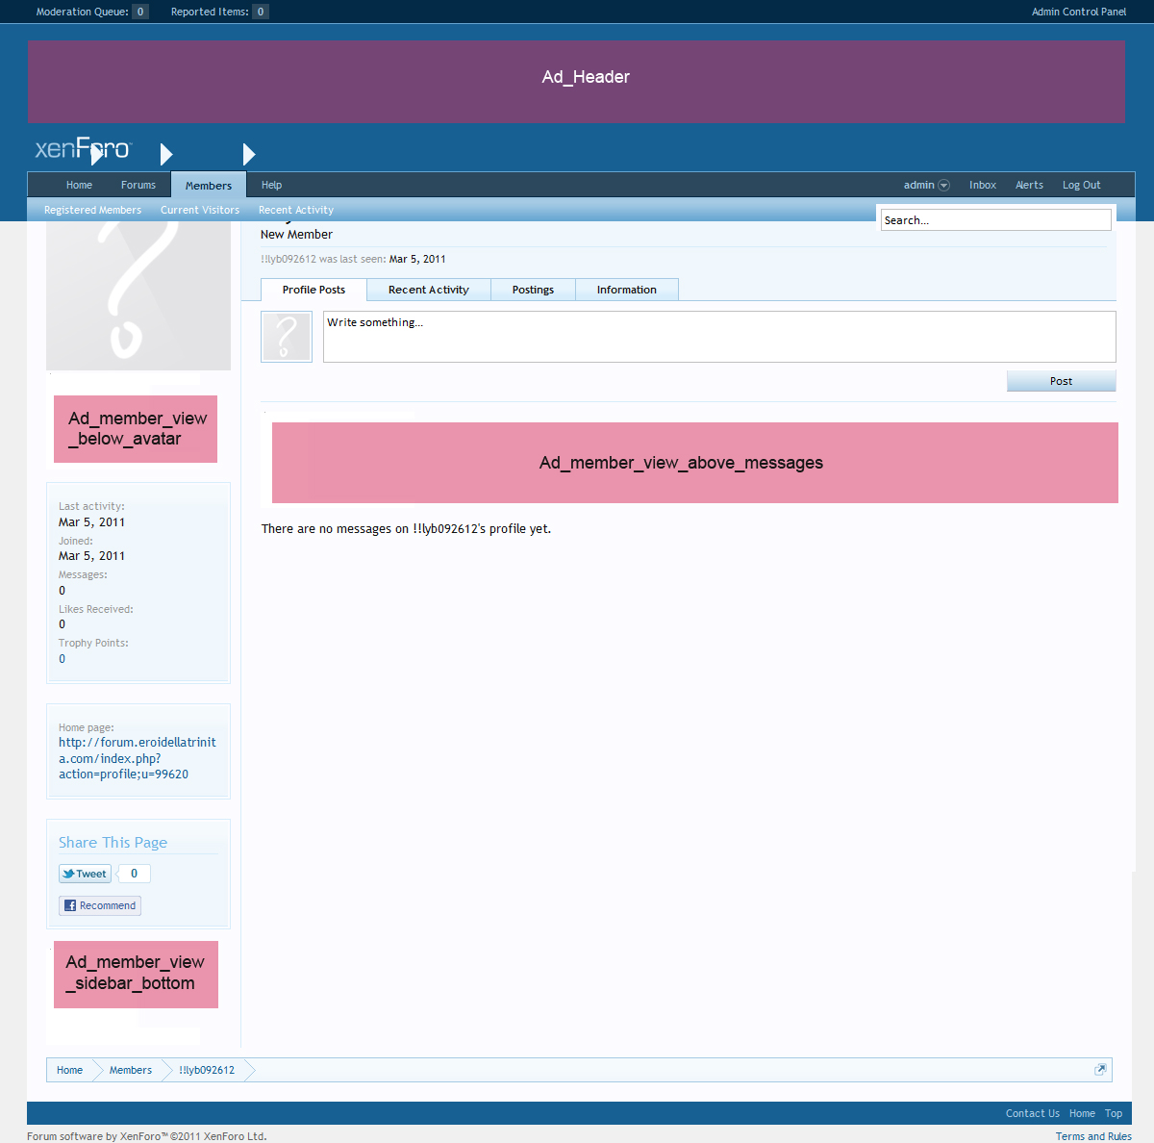
Task: Switch to the Recent Activity profile tab
Action: [428, 290]
